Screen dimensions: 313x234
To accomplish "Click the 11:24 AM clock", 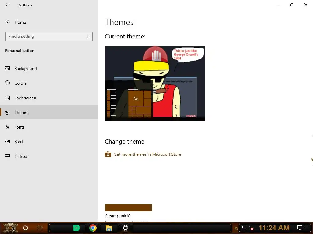I will coord(274,228).
